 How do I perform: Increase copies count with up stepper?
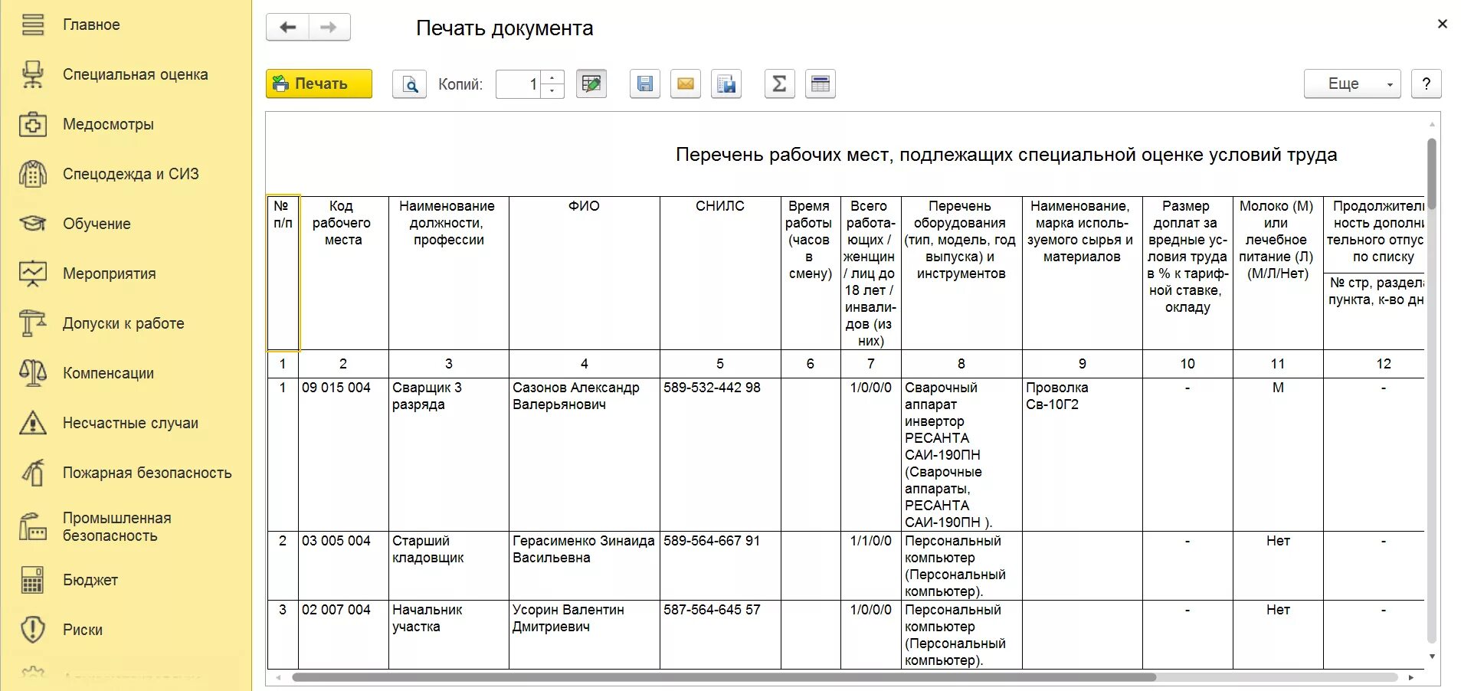(552, 77)
